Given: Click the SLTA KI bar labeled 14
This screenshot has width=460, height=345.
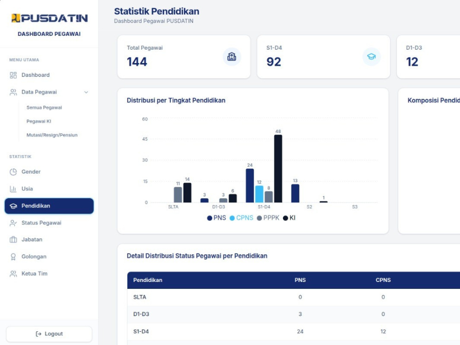Looking at the screenshot, I should click(x=187, y=193).
